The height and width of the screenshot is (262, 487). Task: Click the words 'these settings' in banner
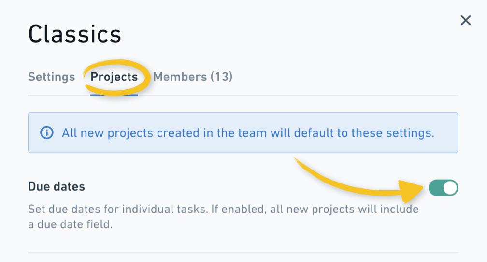(x=393, y=133)
